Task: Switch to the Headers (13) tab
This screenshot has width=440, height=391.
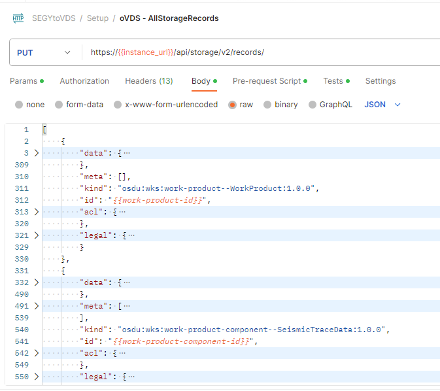Action: [148, 81]
